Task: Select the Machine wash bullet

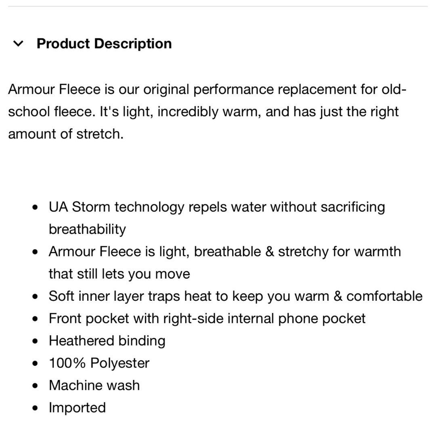Action: (94, 386)
